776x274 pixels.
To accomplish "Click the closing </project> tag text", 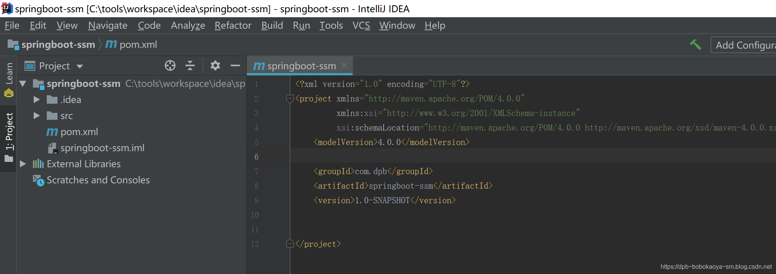I will (318, 244).
